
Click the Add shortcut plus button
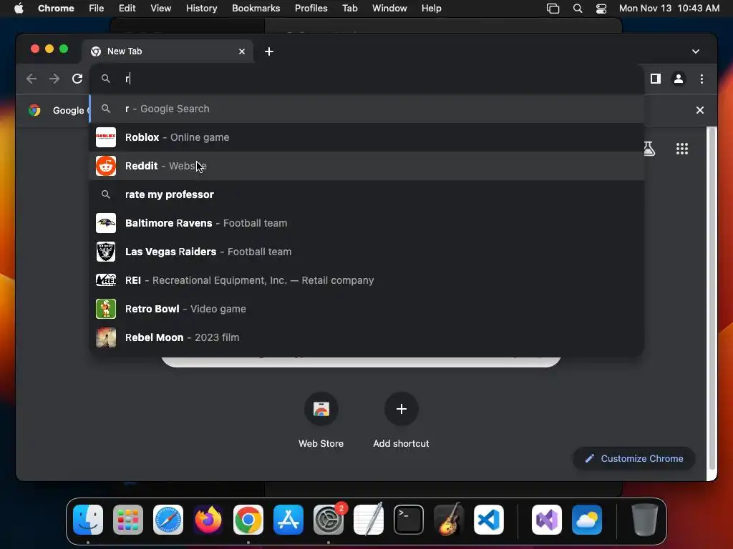[401, 409]
